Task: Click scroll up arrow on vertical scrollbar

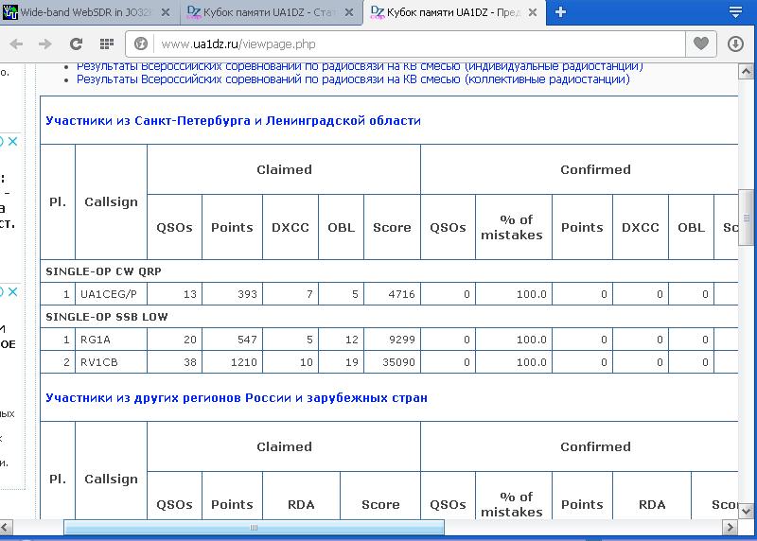Action: (747, 72)
